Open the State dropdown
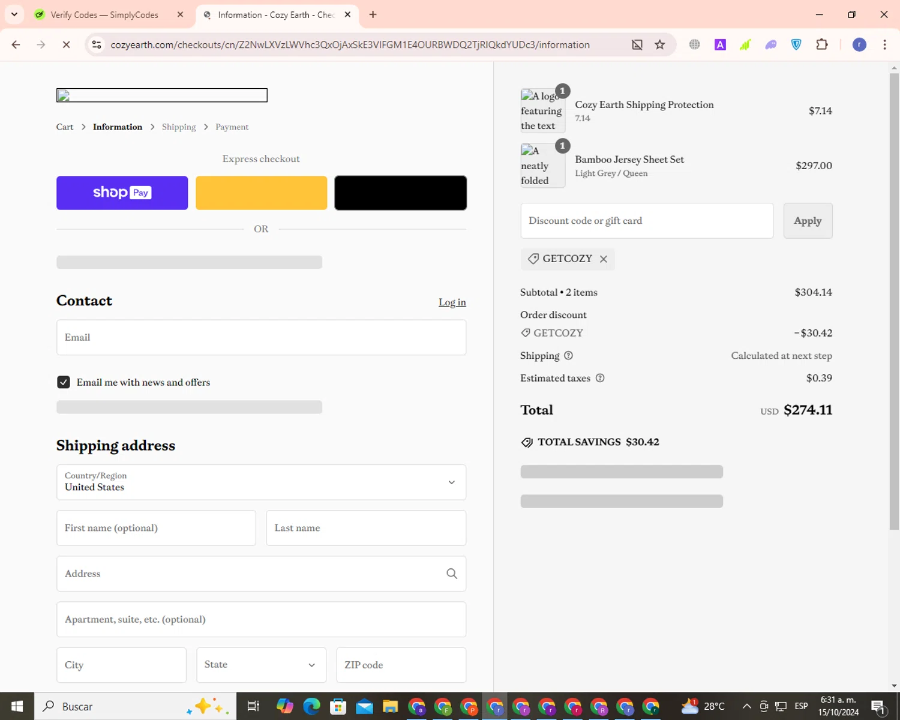 pyautogui.click(x=261, y=665)
